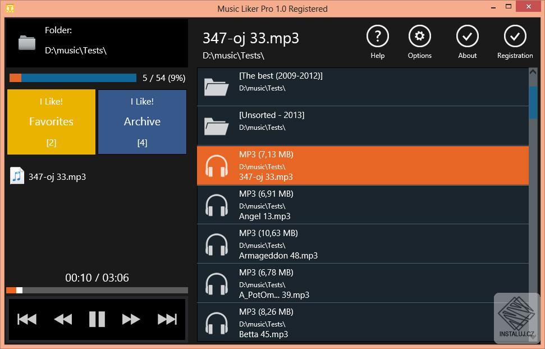This screenshot has width=545, height=349.
Task: Open [The best (2009-2012)] folder
Action: [x=363, y=87]
